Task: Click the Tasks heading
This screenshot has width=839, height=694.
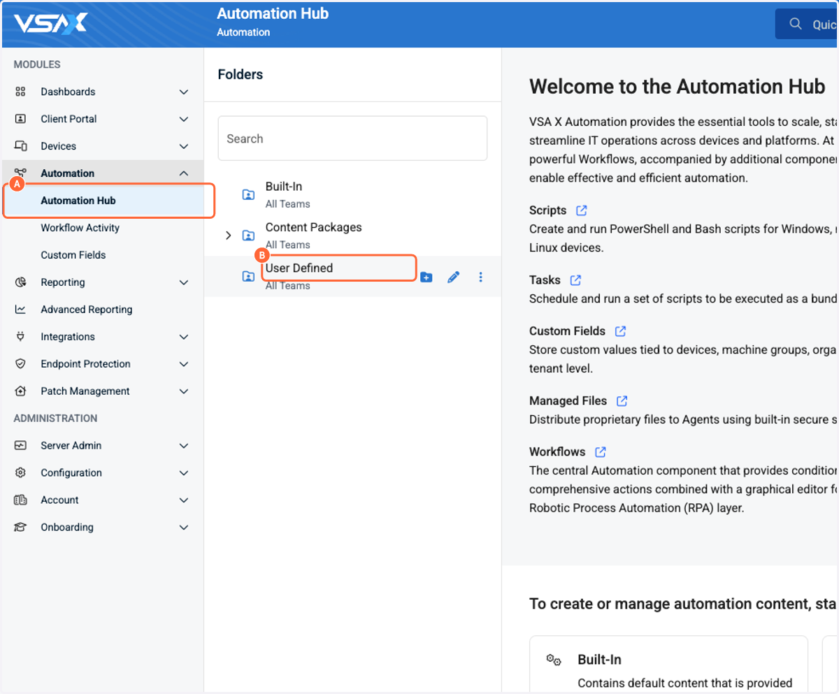Action: tap(545, 280)
